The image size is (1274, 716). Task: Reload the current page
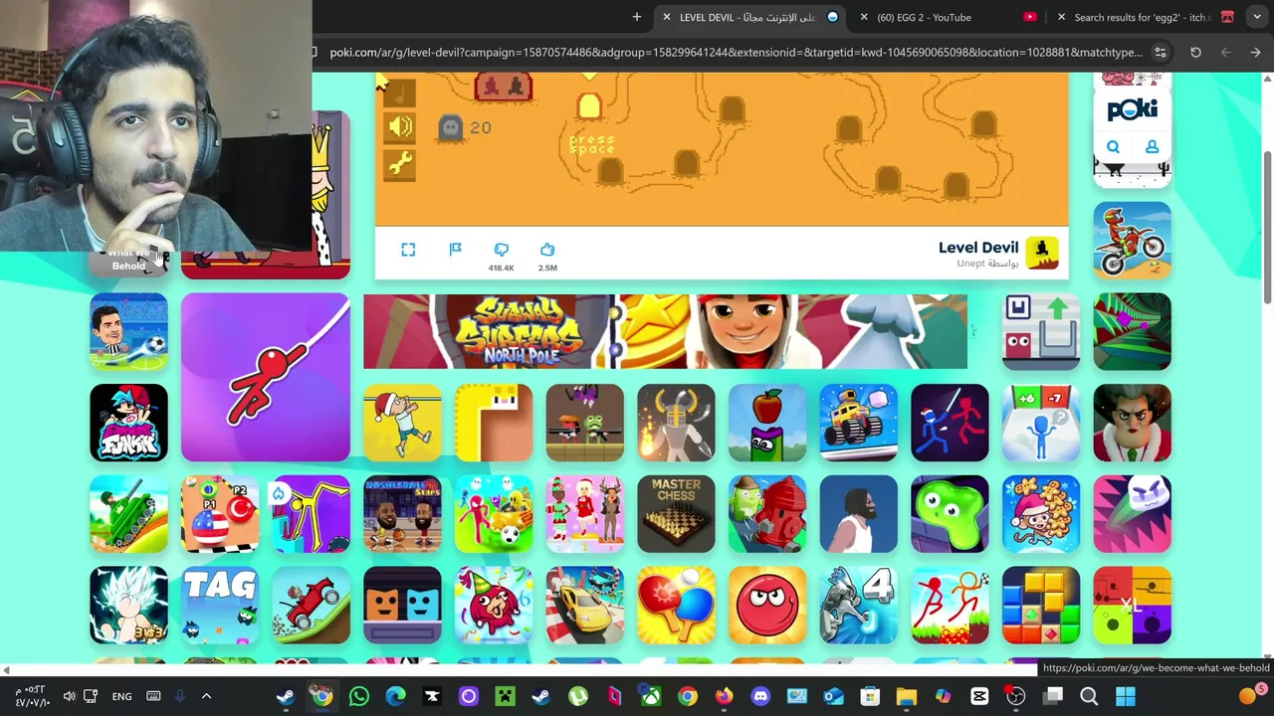pyautogui.click(x=1195, y=52)
